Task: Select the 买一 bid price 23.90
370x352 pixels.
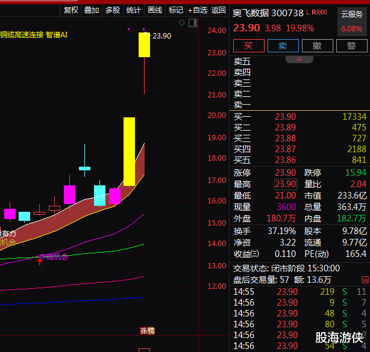Action: [285, 117]
